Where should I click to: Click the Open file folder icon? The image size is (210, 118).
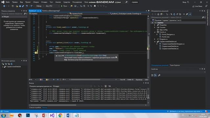pos(17,6)
